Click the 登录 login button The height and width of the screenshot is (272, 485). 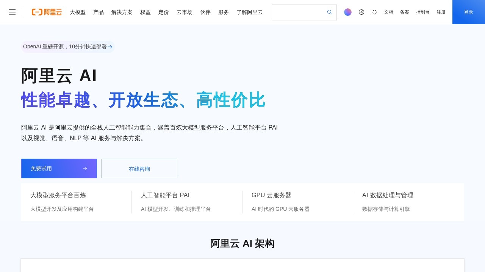click(x=468, y=12)
